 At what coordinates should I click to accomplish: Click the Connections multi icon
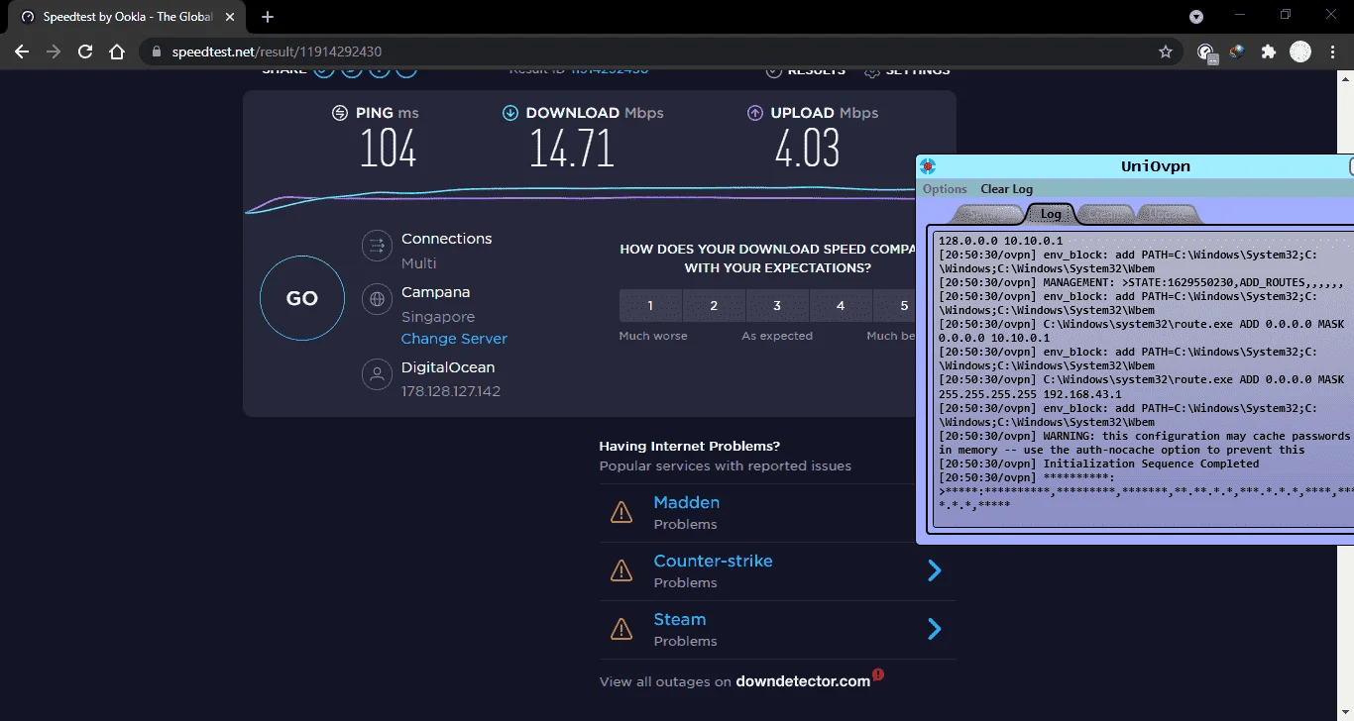377,245
